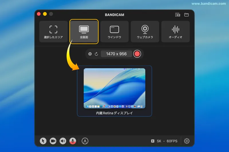Switch to ウインドウ window capture mode
This screenshot has width=229, height=152.
114,32
